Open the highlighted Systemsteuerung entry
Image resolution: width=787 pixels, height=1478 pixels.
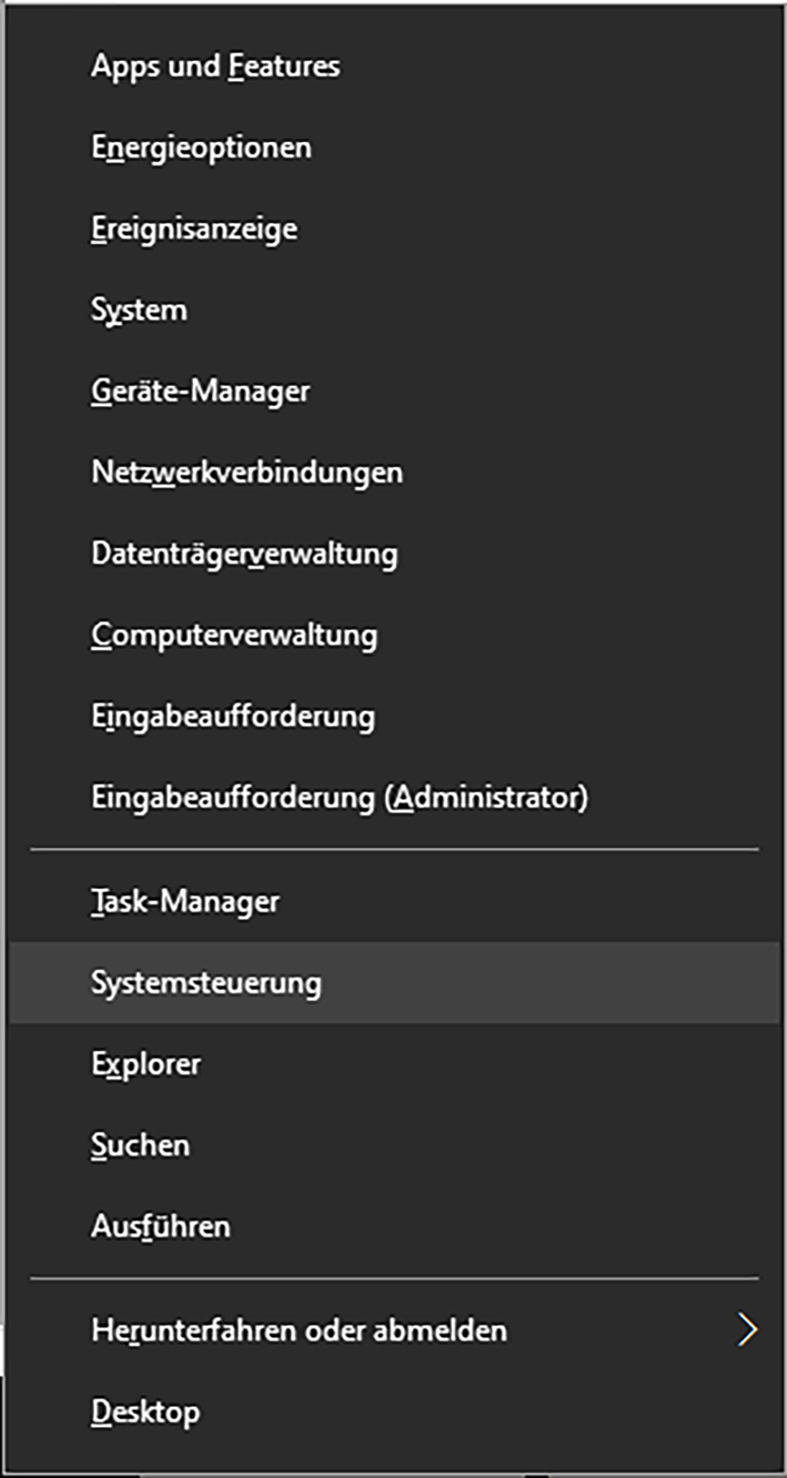click(x=206, y=983)
